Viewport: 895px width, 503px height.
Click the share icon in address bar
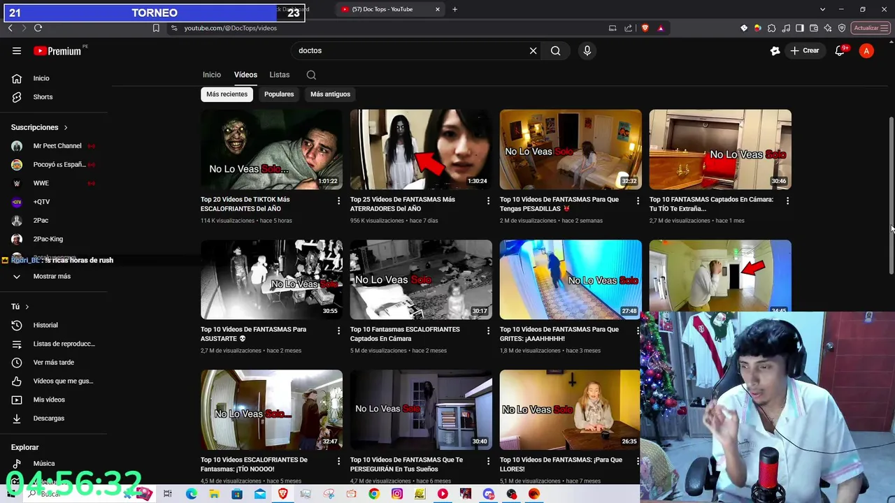click(x=628, y=28)
